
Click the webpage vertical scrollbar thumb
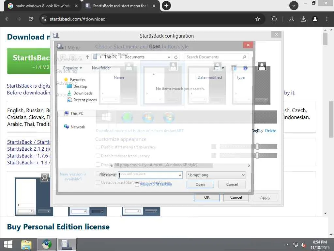331,120
